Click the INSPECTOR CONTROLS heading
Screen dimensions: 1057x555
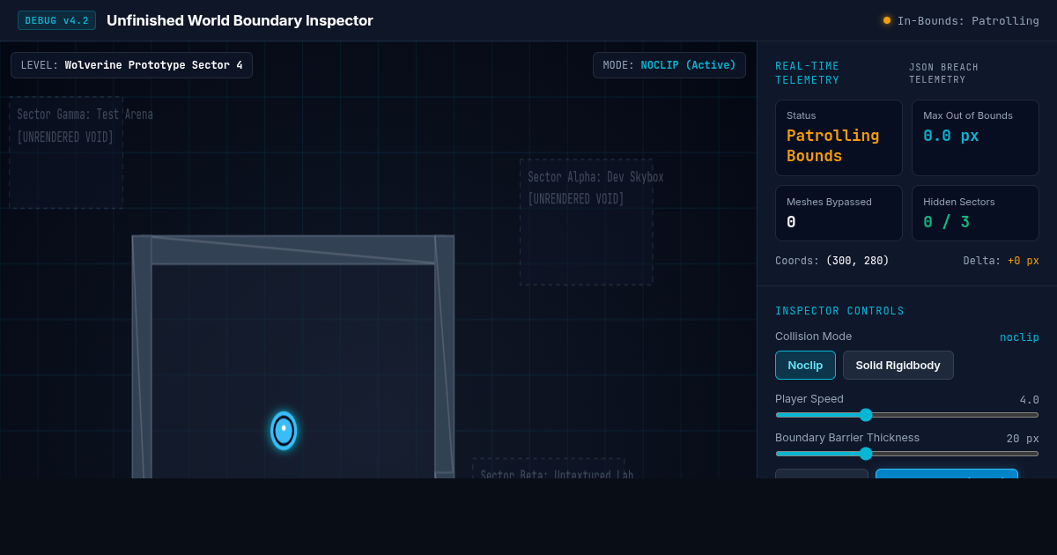839,311
